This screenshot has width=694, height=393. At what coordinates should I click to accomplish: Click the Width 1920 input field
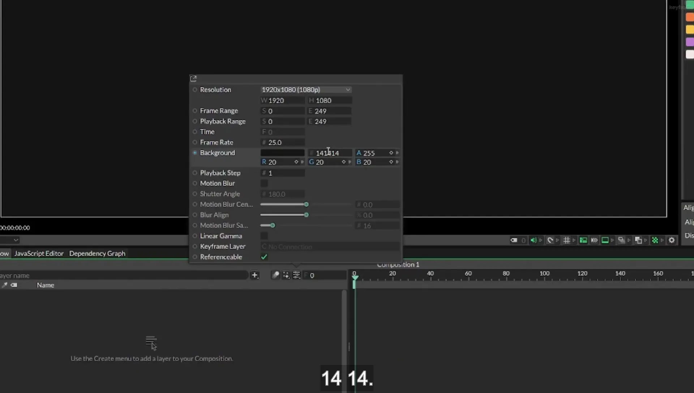282,100
